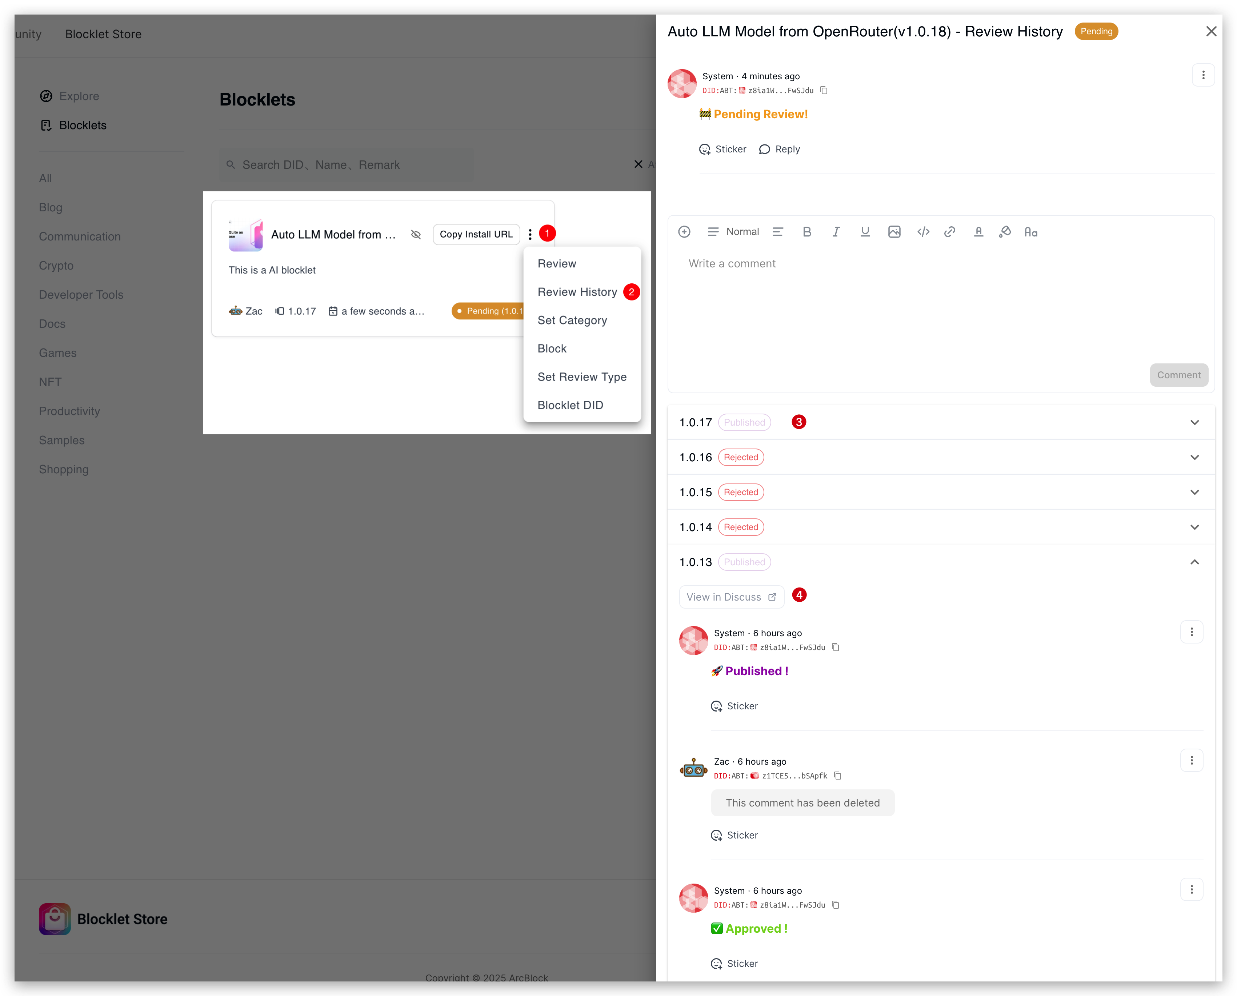The width and height of the screenshot is (1237, 996).
Task: Insert image using editor toolbar icon
Action: click(x=894, y=232)
